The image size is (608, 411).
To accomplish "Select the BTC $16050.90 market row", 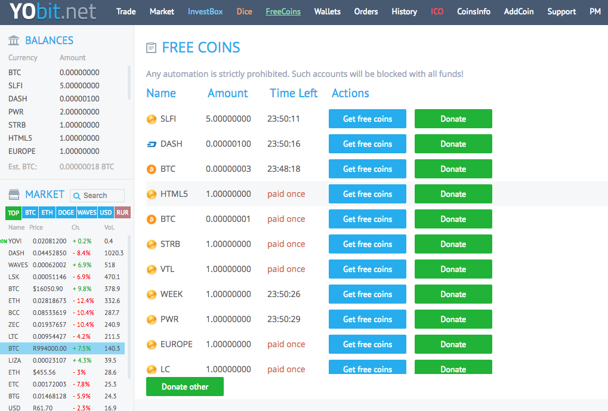I will [62, 289].
